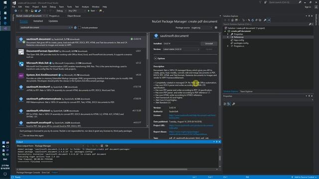Open the File menu
The image size is (319, 179).
tap(13, 6)
